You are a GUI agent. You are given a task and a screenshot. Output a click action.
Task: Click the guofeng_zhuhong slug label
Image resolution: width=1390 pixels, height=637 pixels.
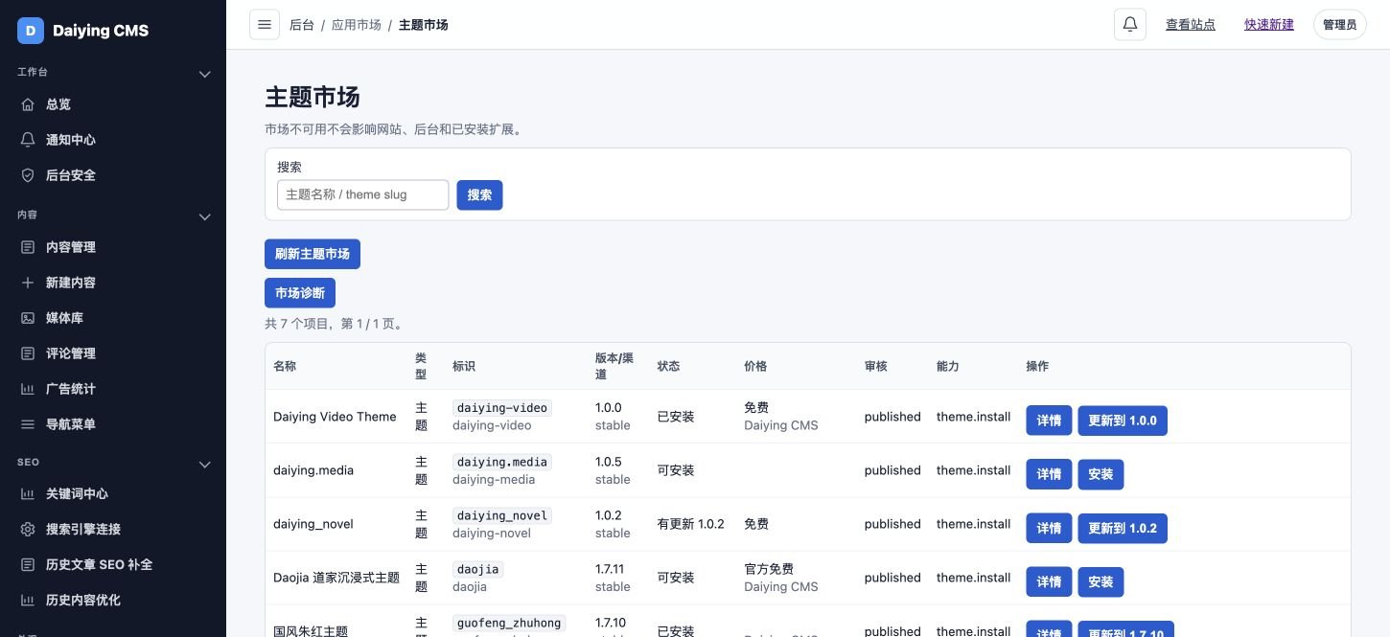[x=509, y=623]
